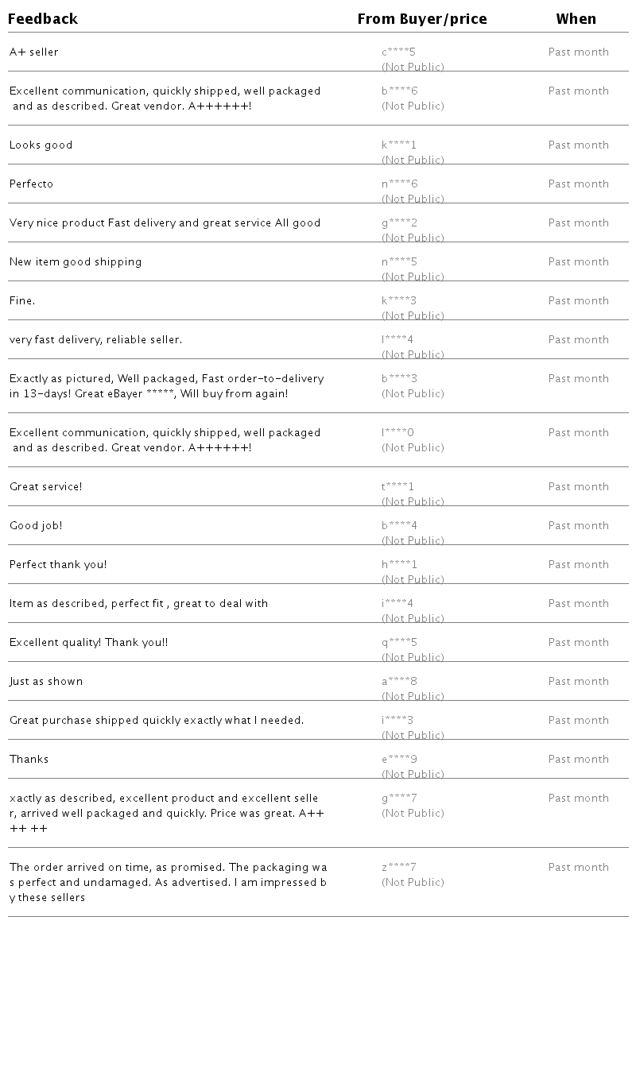
Task: Open buyer c****5 profile
Action: pos(399,52)
